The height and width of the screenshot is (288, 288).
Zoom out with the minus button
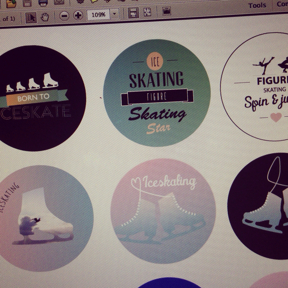point(64,16)
